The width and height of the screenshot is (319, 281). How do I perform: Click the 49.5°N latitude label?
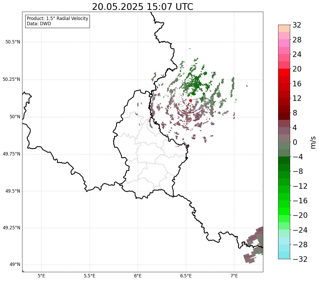pyautogui.click(x=13, y=191)
